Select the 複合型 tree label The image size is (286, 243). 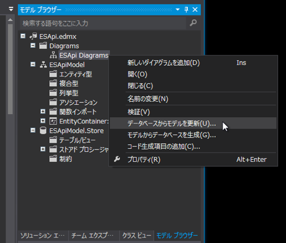tap(69, 84)
